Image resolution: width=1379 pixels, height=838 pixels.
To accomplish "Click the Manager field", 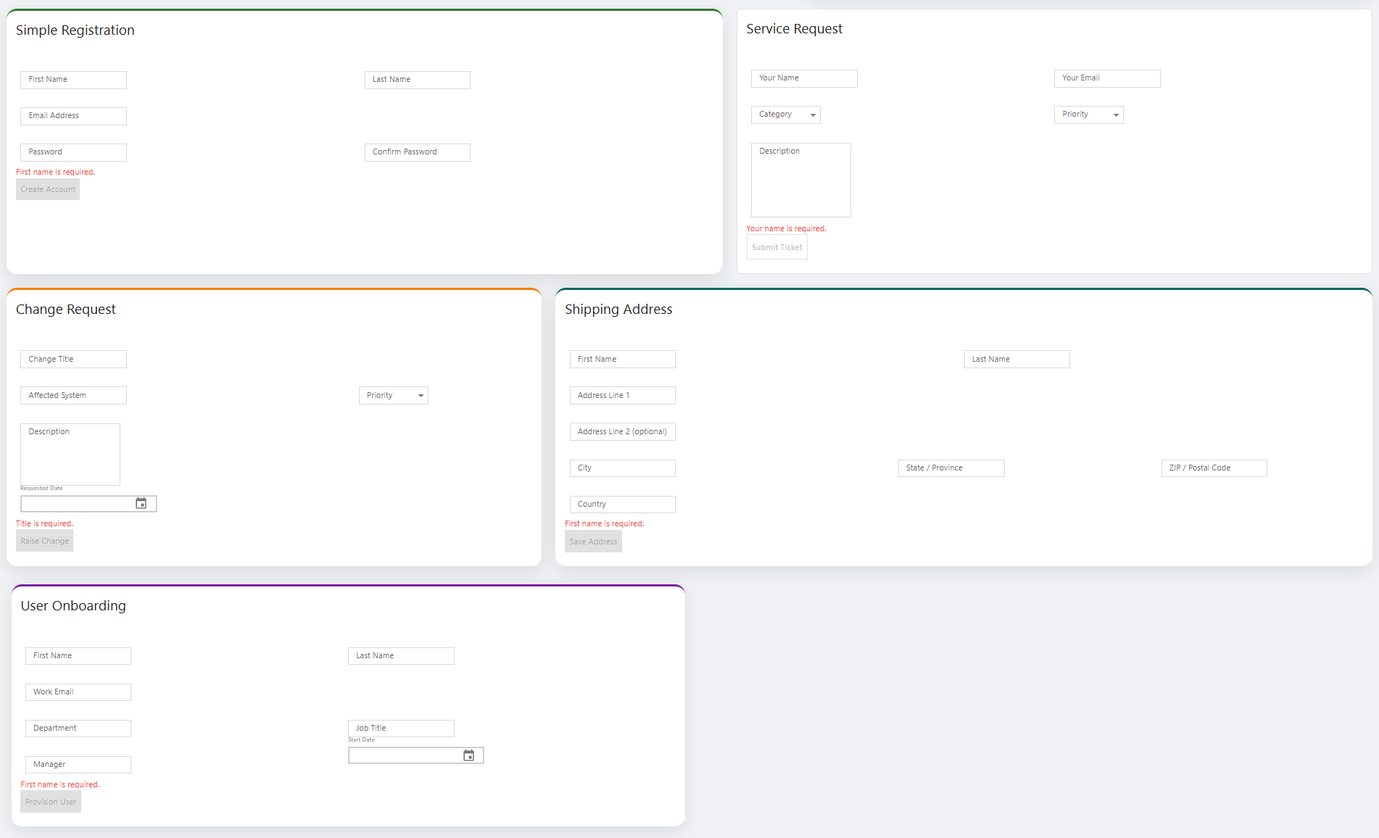I will (x=78, y=765).
